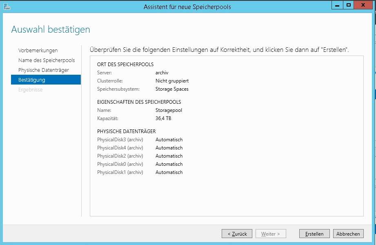This screenshot has height=245, width=376.
Task: Click the 'ORT DES SPEICHERPOOLS' heading
Action: [x=125, y=64]
